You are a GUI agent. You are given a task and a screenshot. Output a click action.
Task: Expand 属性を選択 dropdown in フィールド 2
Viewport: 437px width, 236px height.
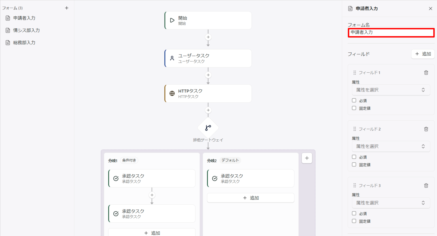pyautogui.click(x=391, y=146)
